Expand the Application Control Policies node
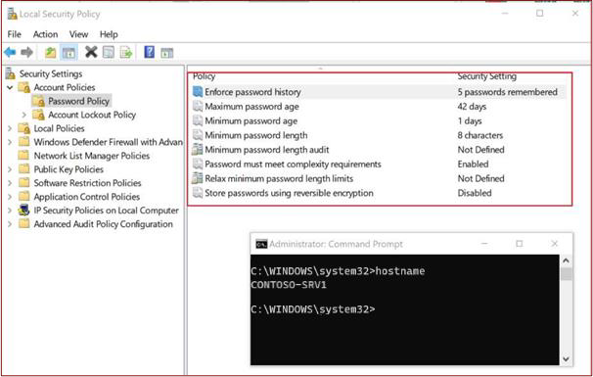The height and width of the screenshot is (377, 593). (10, 197)
